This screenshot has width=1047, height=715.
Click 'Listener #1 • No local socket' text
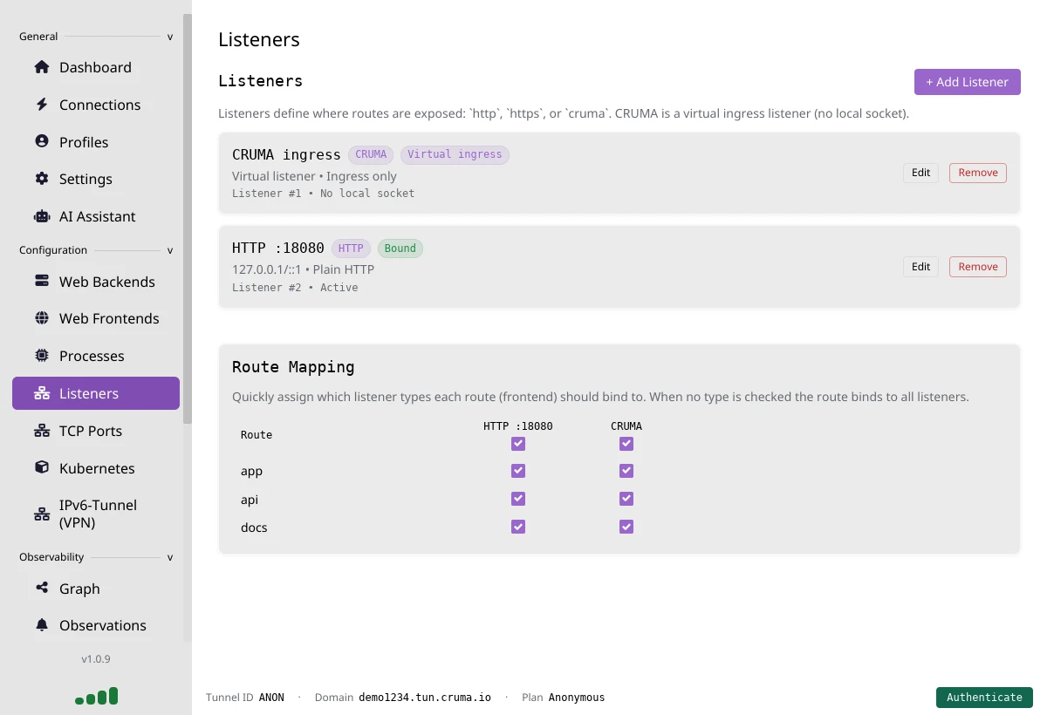point(324,194)
